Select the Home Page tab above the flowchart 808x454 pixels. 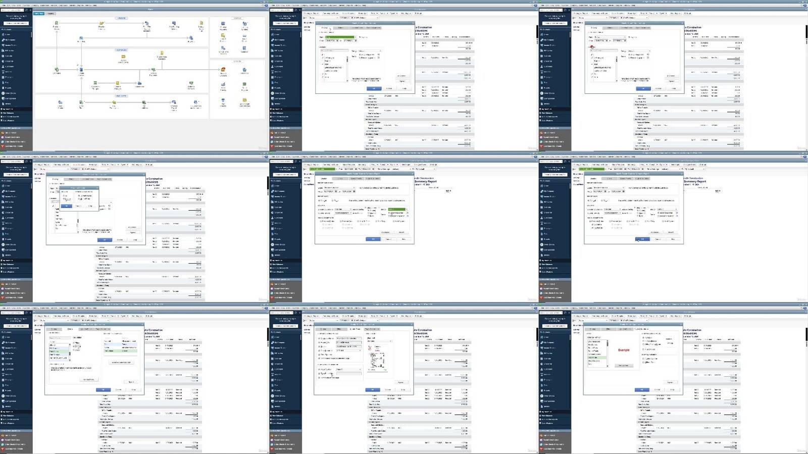pos(38,13)
